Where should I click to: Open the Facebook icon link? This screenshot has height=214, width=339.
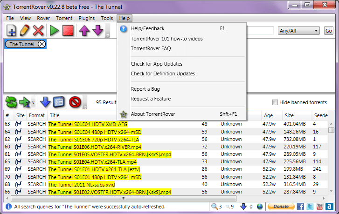coord(300,207)
